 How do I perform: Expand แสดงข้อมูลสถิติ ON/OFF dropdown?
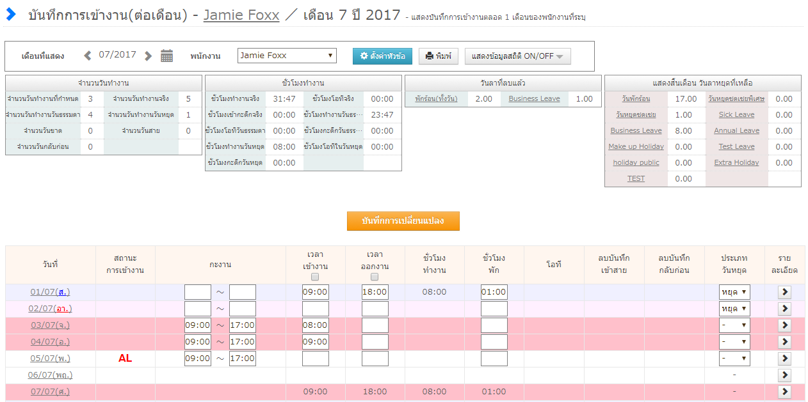point(517,56)
